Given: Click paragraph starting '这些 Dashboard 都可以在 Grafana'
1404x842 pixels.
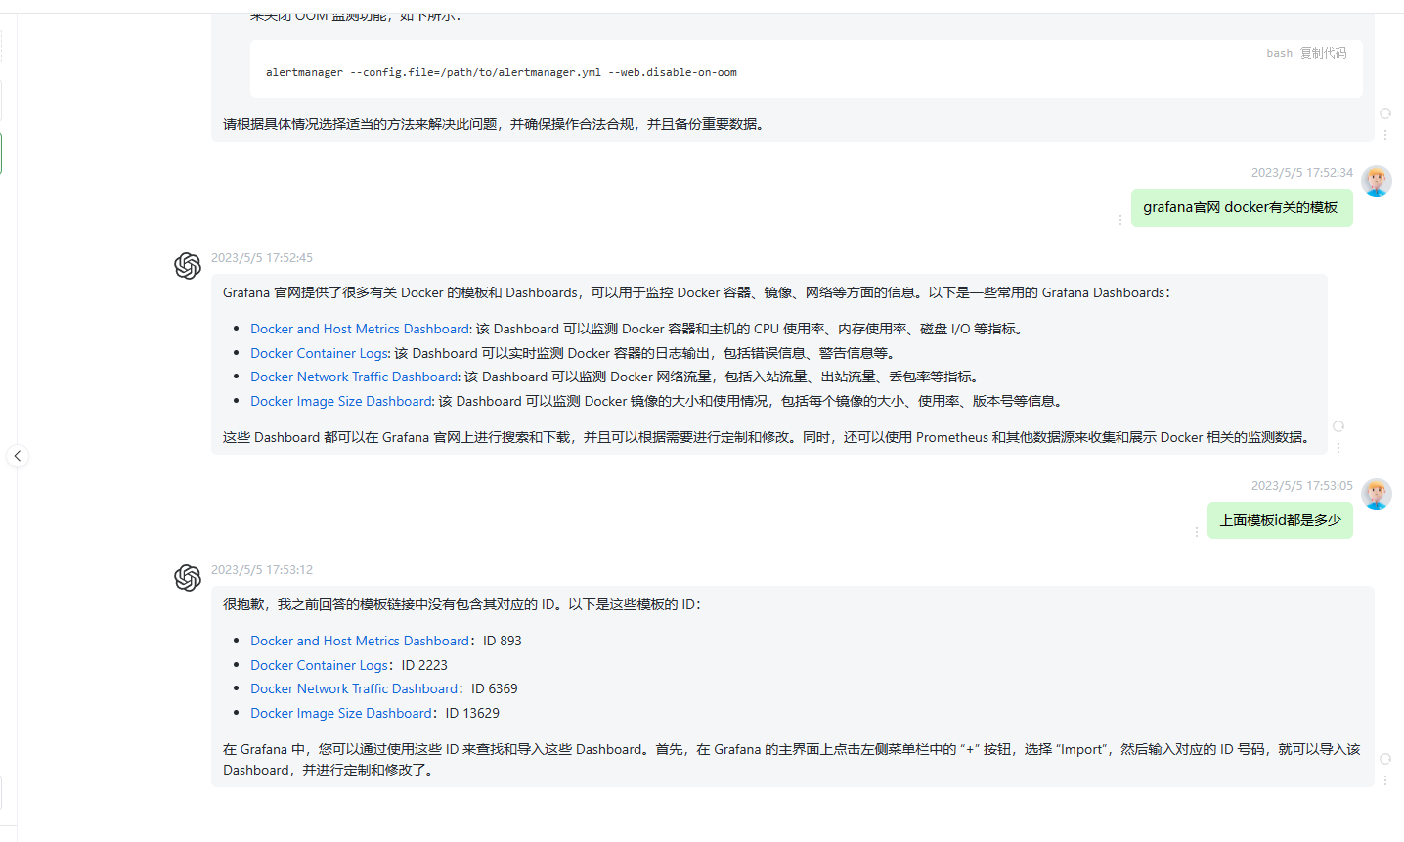Looking at the screenshot, I should coord(769,437).
